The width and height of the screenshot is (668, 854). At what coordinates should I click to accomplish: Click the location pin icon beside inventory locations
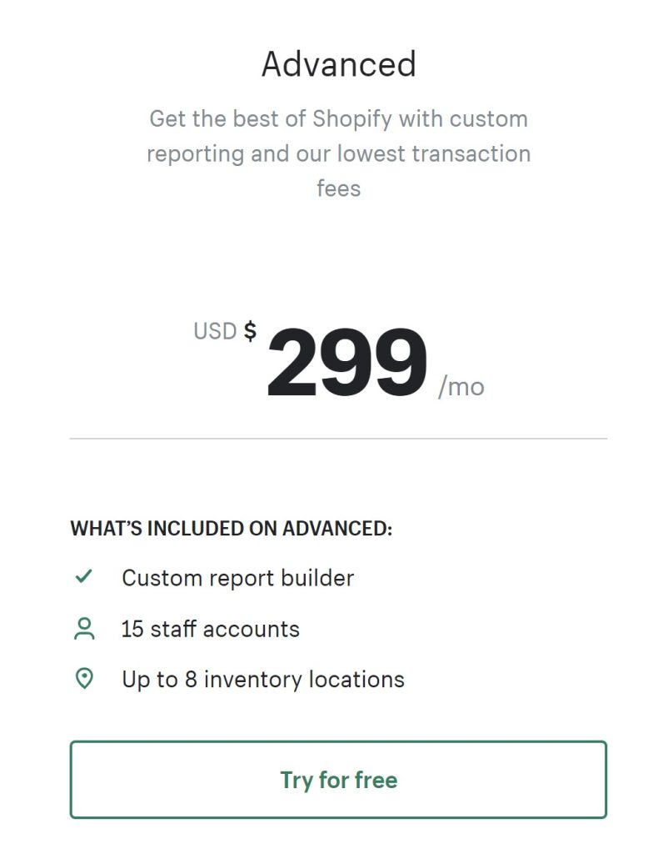pos(84,679)
